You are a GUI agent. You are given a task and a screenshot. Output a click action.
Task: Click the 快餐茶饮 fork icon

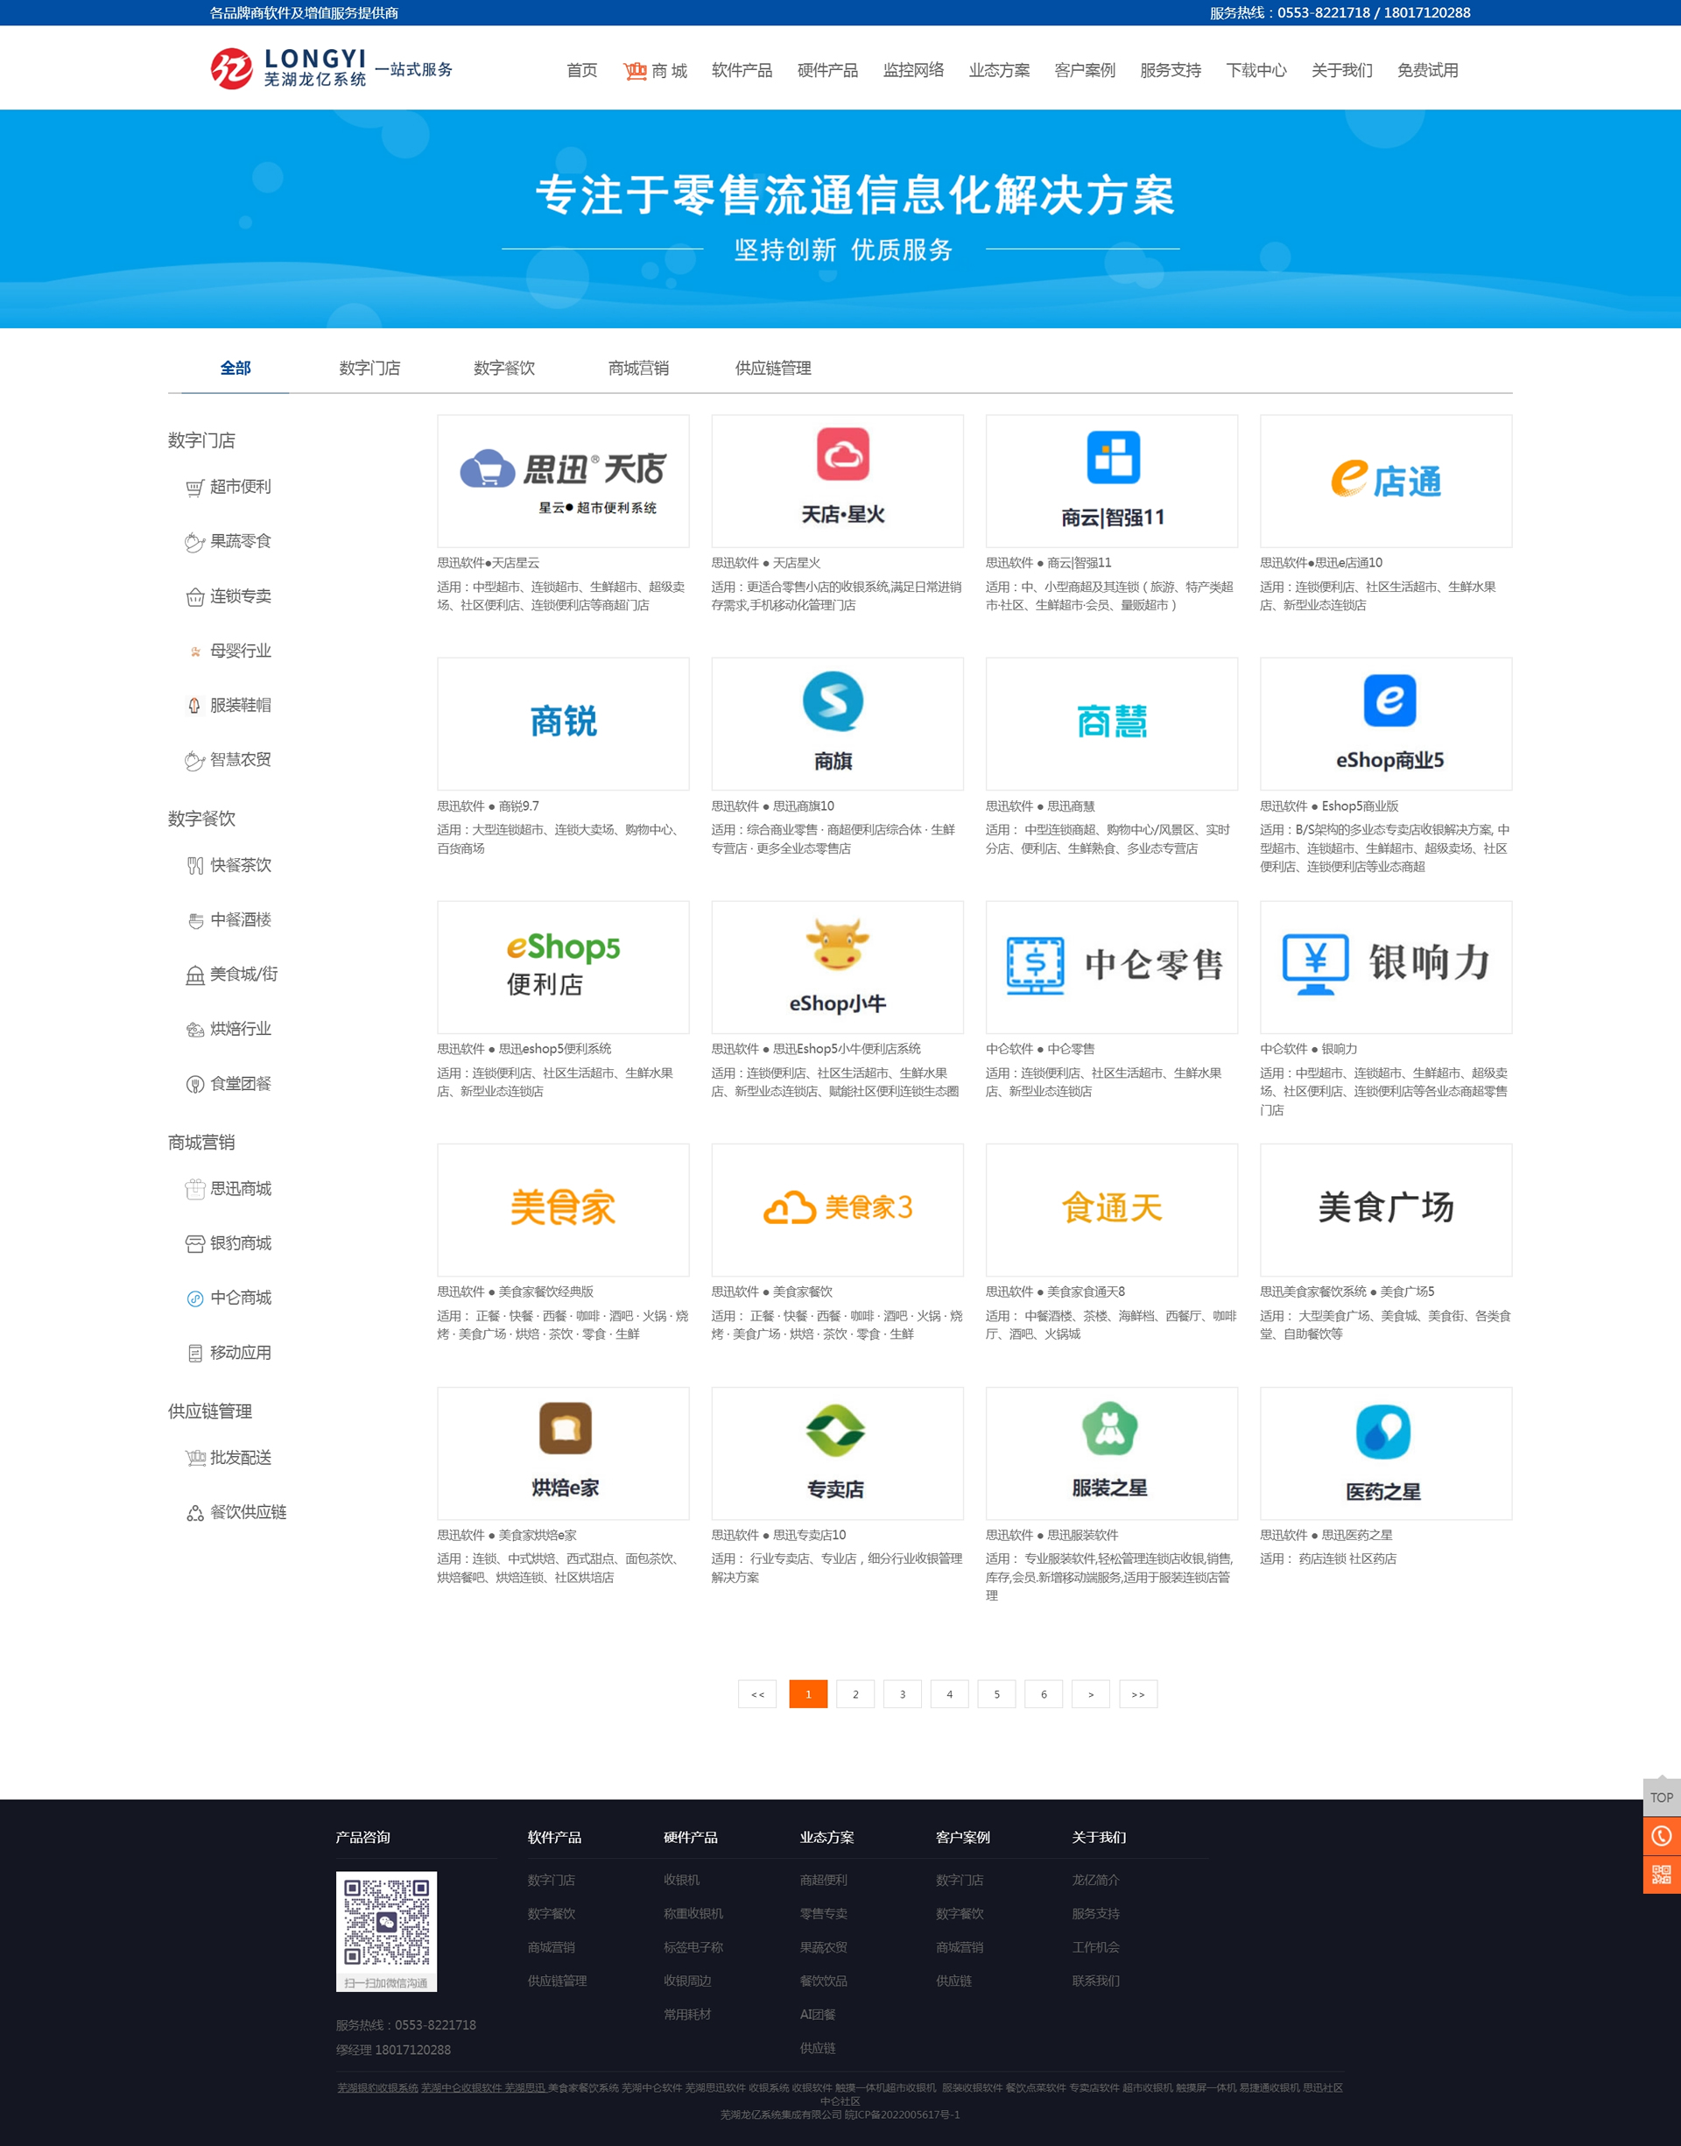195,866
